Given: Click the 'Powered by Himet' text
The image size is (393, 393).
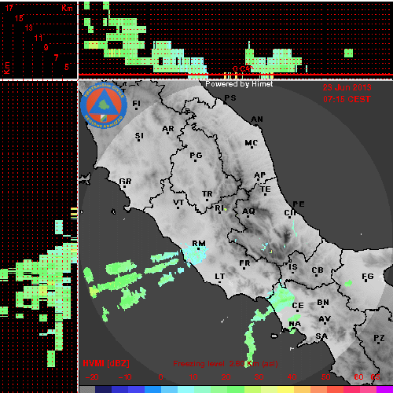Looking at the screenshot, I should pos(239,84).
